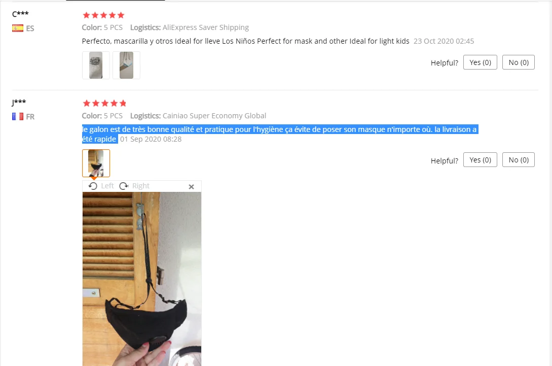Close the enlarged photo viewer

tap(191, 186)
